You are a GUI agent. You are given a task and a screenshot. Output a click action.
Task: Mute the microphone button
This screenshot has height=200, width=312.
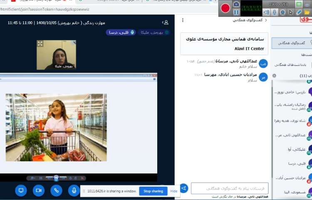tap(74, 190)
